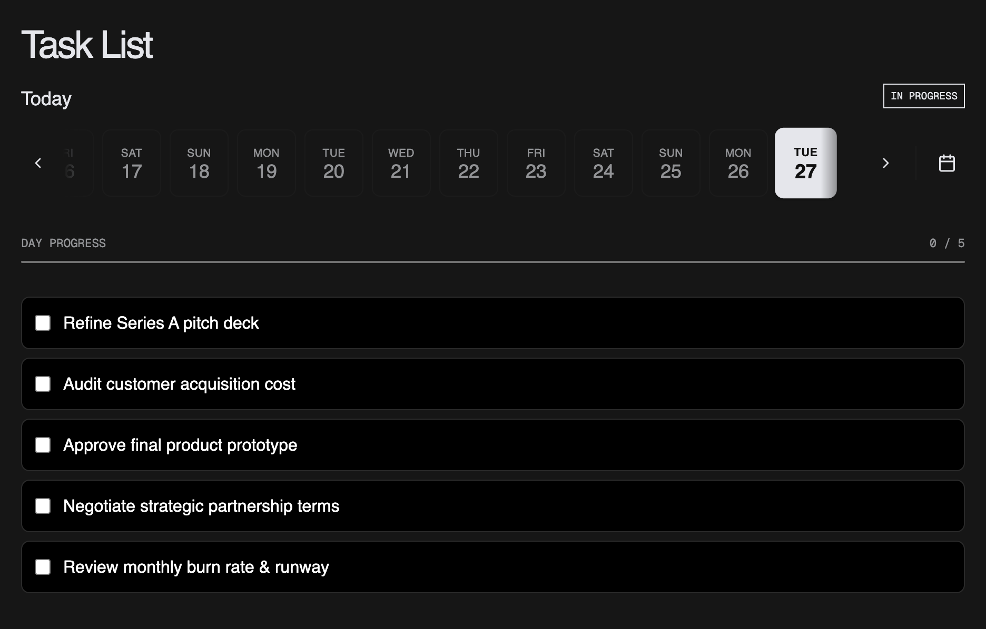Viewport: 986px width, 629px height.
Task: Click the left arrow to view earlier dates
Action: tap(38, 163)
